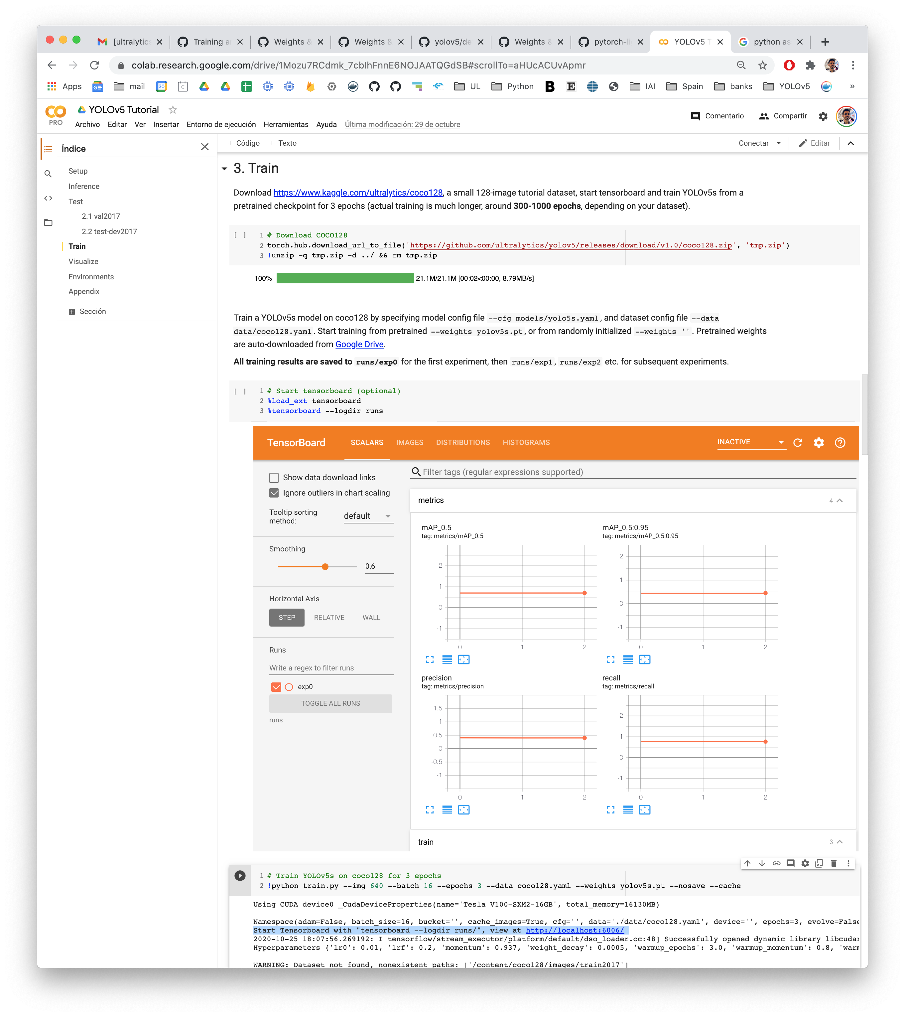Go to Visualize in the index
905x1017 pixels.
tap(83, 261)
